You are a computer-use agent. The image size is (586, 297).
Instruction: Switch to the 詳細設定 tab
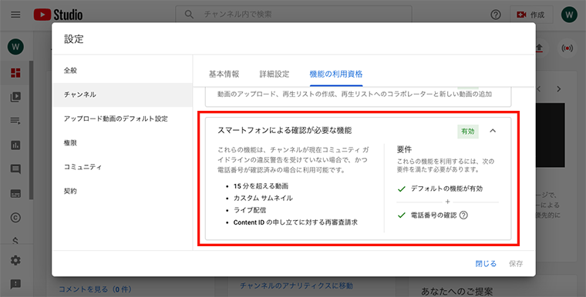point(274,74)
